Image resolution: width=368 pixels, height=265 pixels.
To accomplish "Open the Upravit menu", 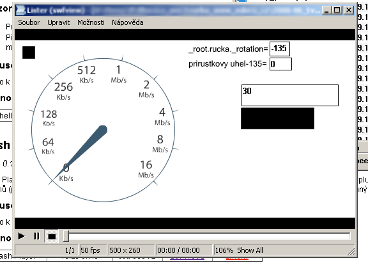I will (x=58, y=22).
